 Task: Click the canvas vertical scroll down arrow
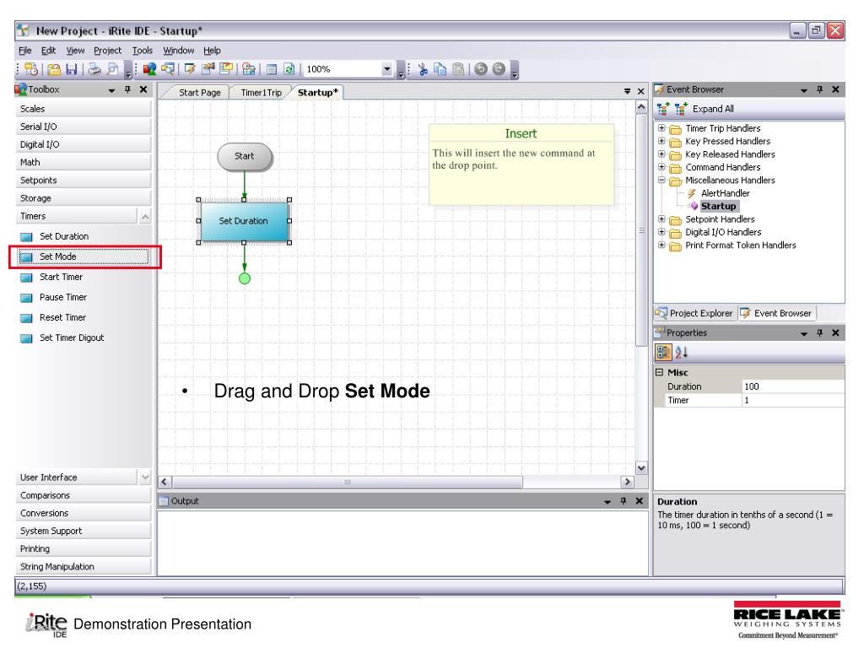click(x=641, y=468)
